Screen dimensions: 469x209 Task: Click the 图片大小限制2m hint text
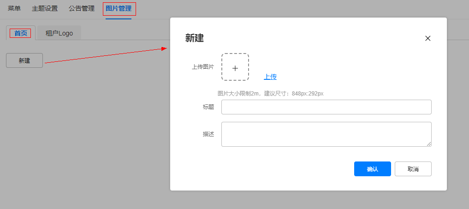click(x=270, y=93)
